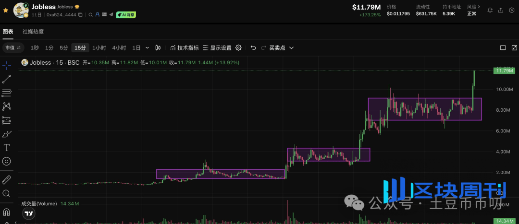Select the forecast position tool
The height and width of the screenshot is (224, 519).
click(7, 120)
